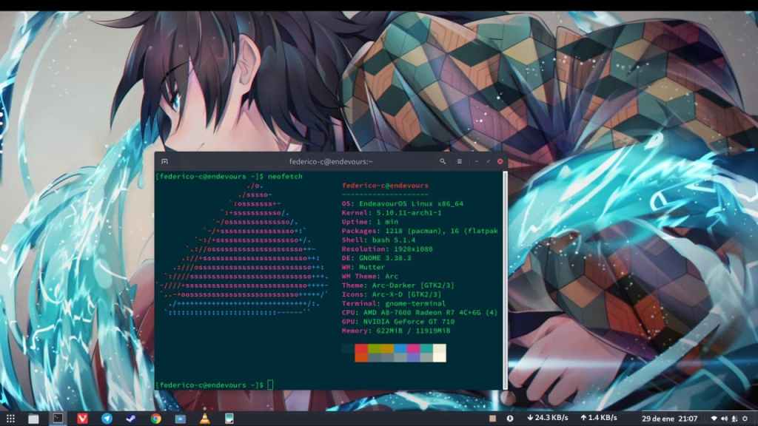Open the Telegram app
This screenshot has width=758, height=426.
107,419
